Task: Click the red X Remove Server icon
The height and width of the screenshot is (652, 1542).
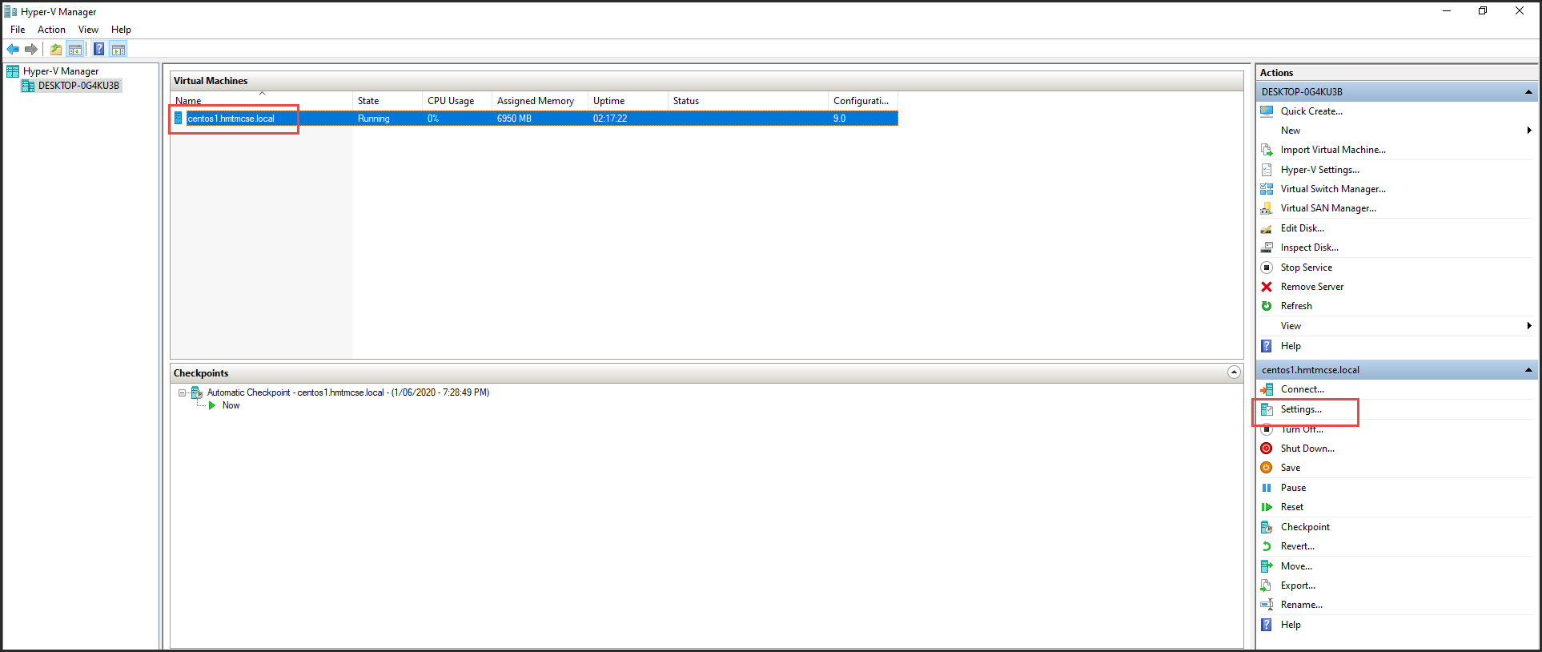Action: tap(1267, 287)
